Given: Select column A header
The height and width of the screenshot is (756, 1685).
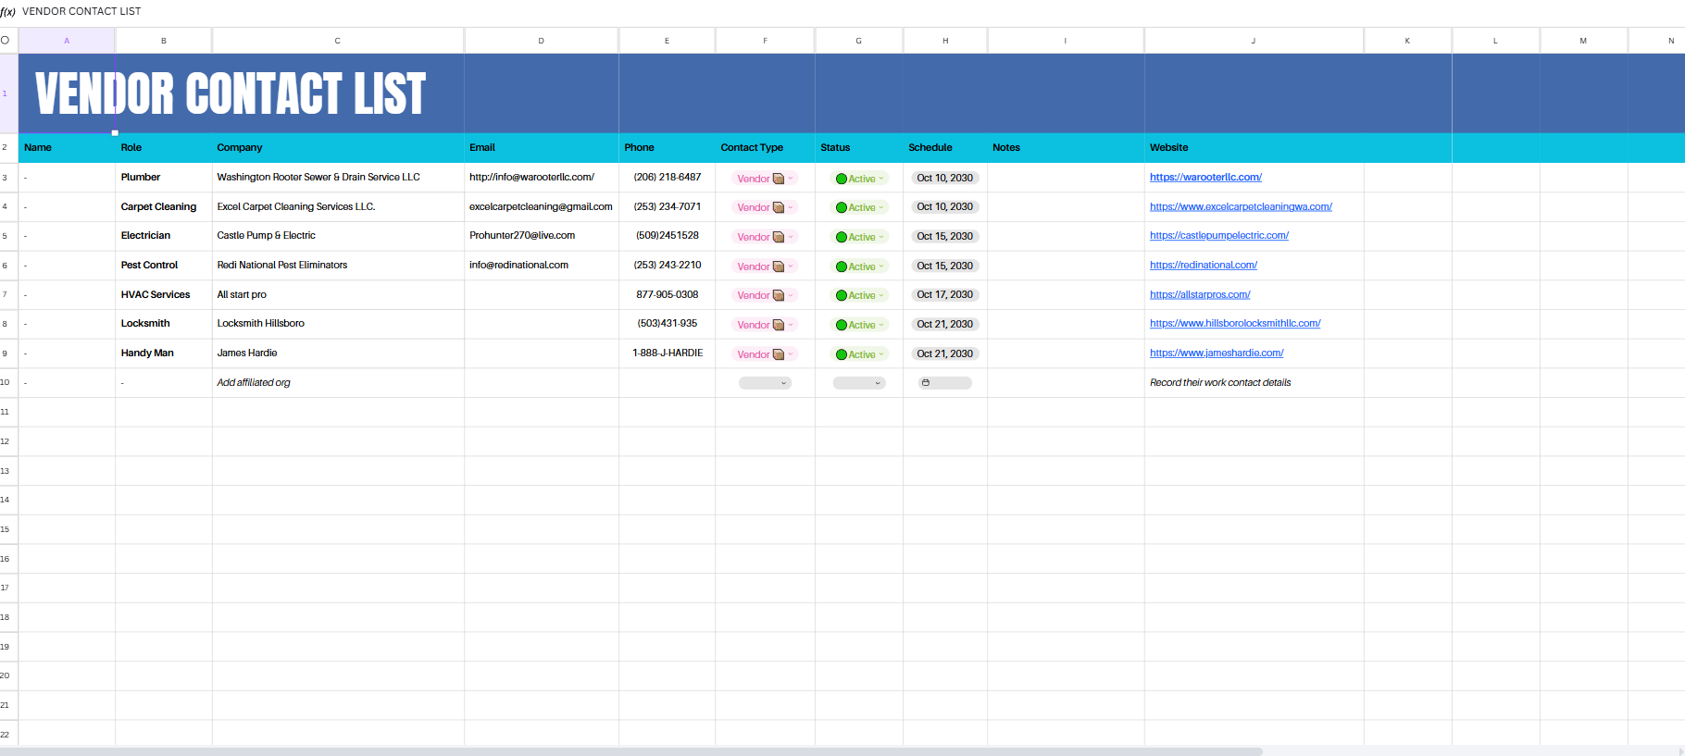Looking at the screenshot, I should click(x=67, y=41).
